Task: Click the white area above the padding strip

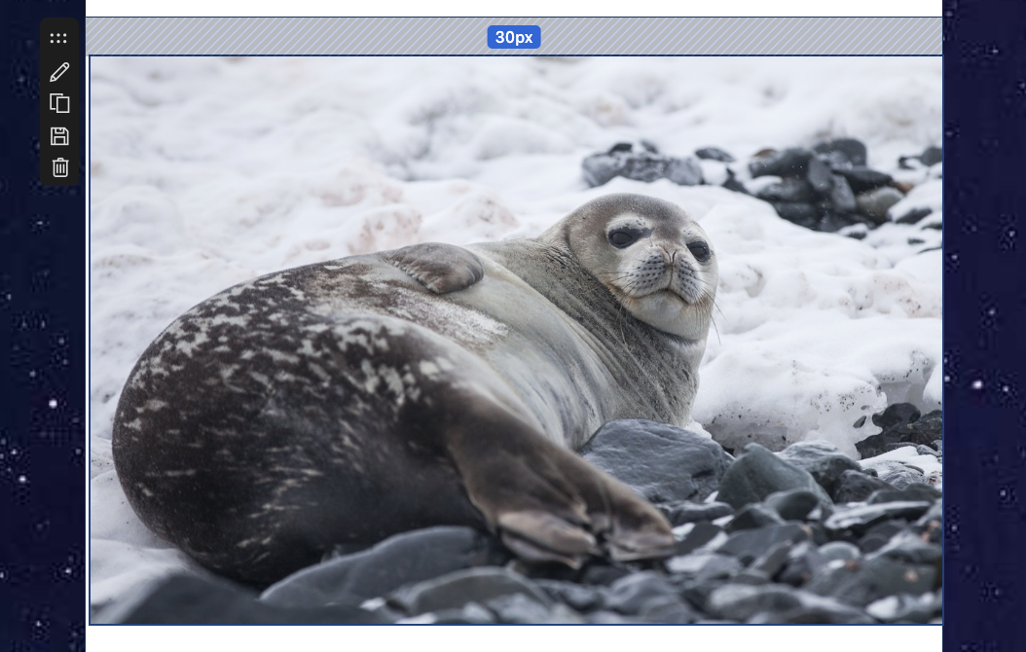Action: [514, 8]
